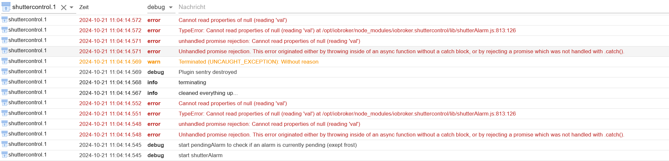Click adapter icon of 'start shutterAlarm' row

5,155
